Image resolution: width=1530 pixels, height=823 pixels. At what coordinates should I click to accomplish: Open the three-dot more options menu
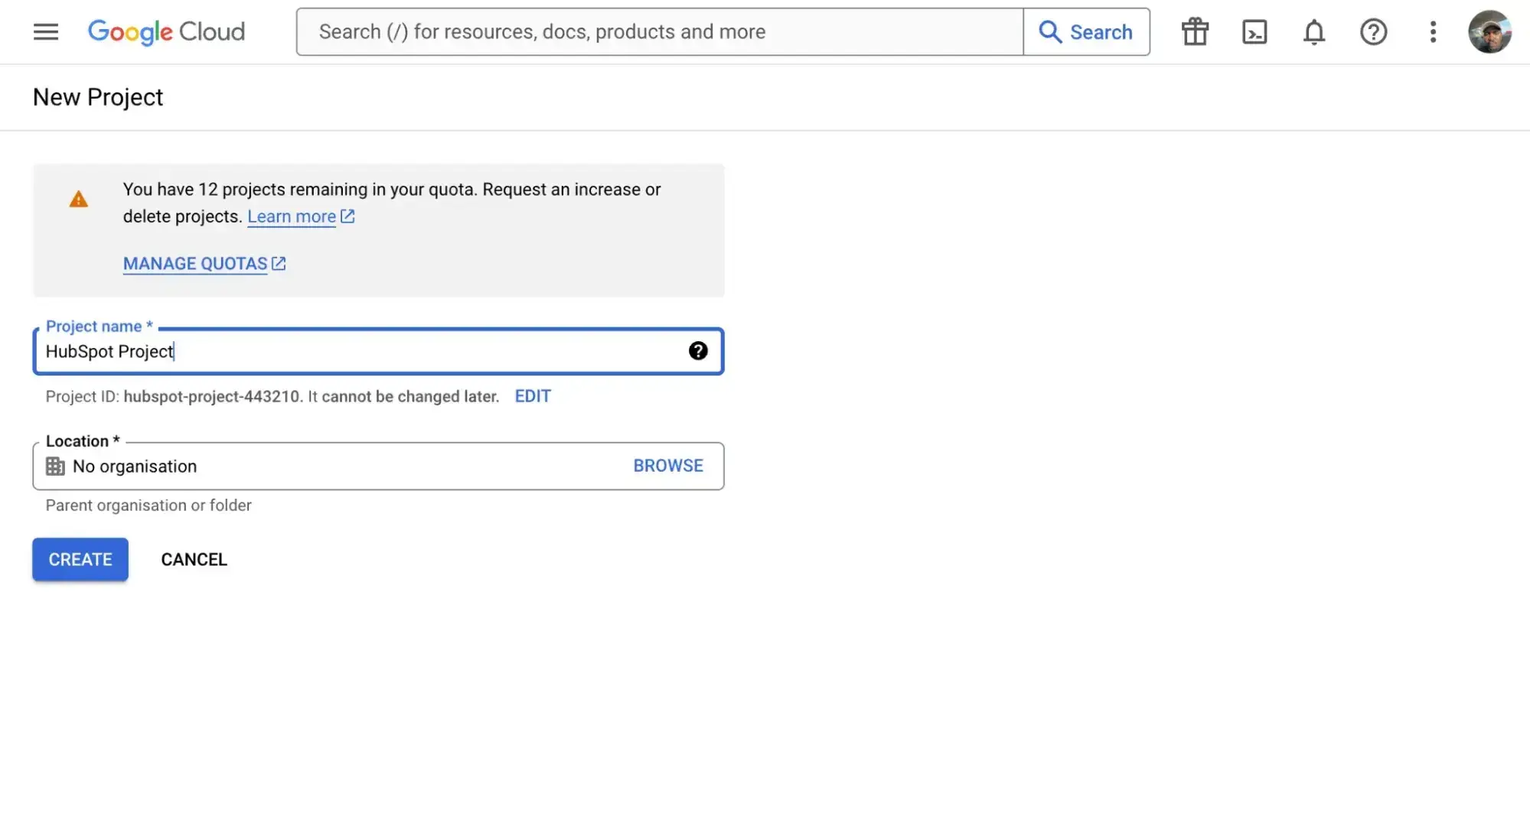[x=1433, y=32]
